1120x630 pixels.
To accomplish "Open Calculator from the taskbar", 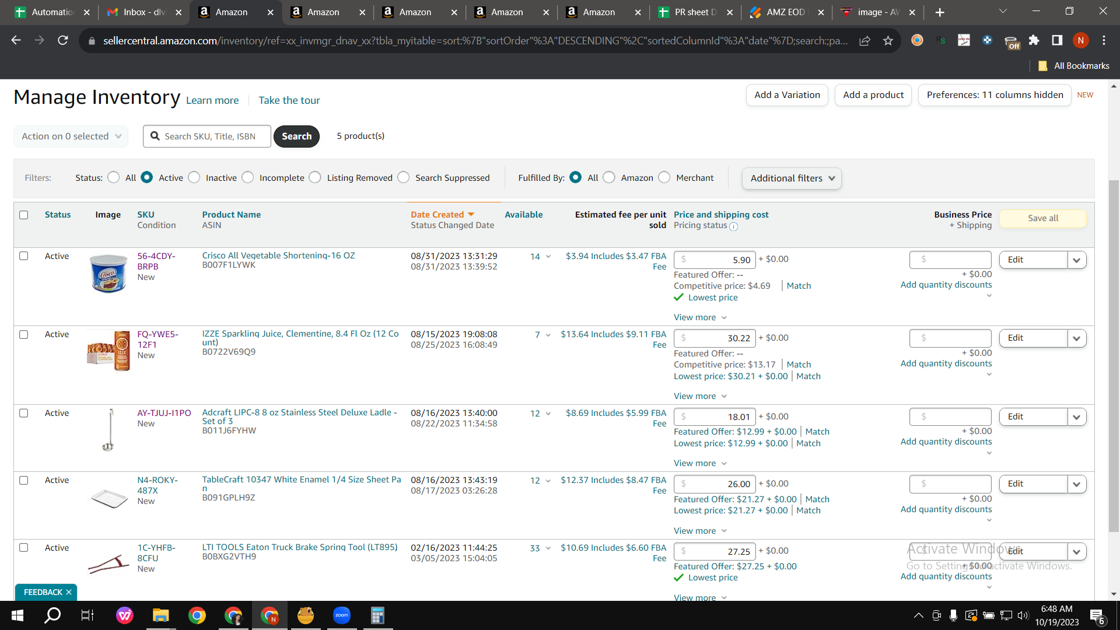I will click(377, 615).
